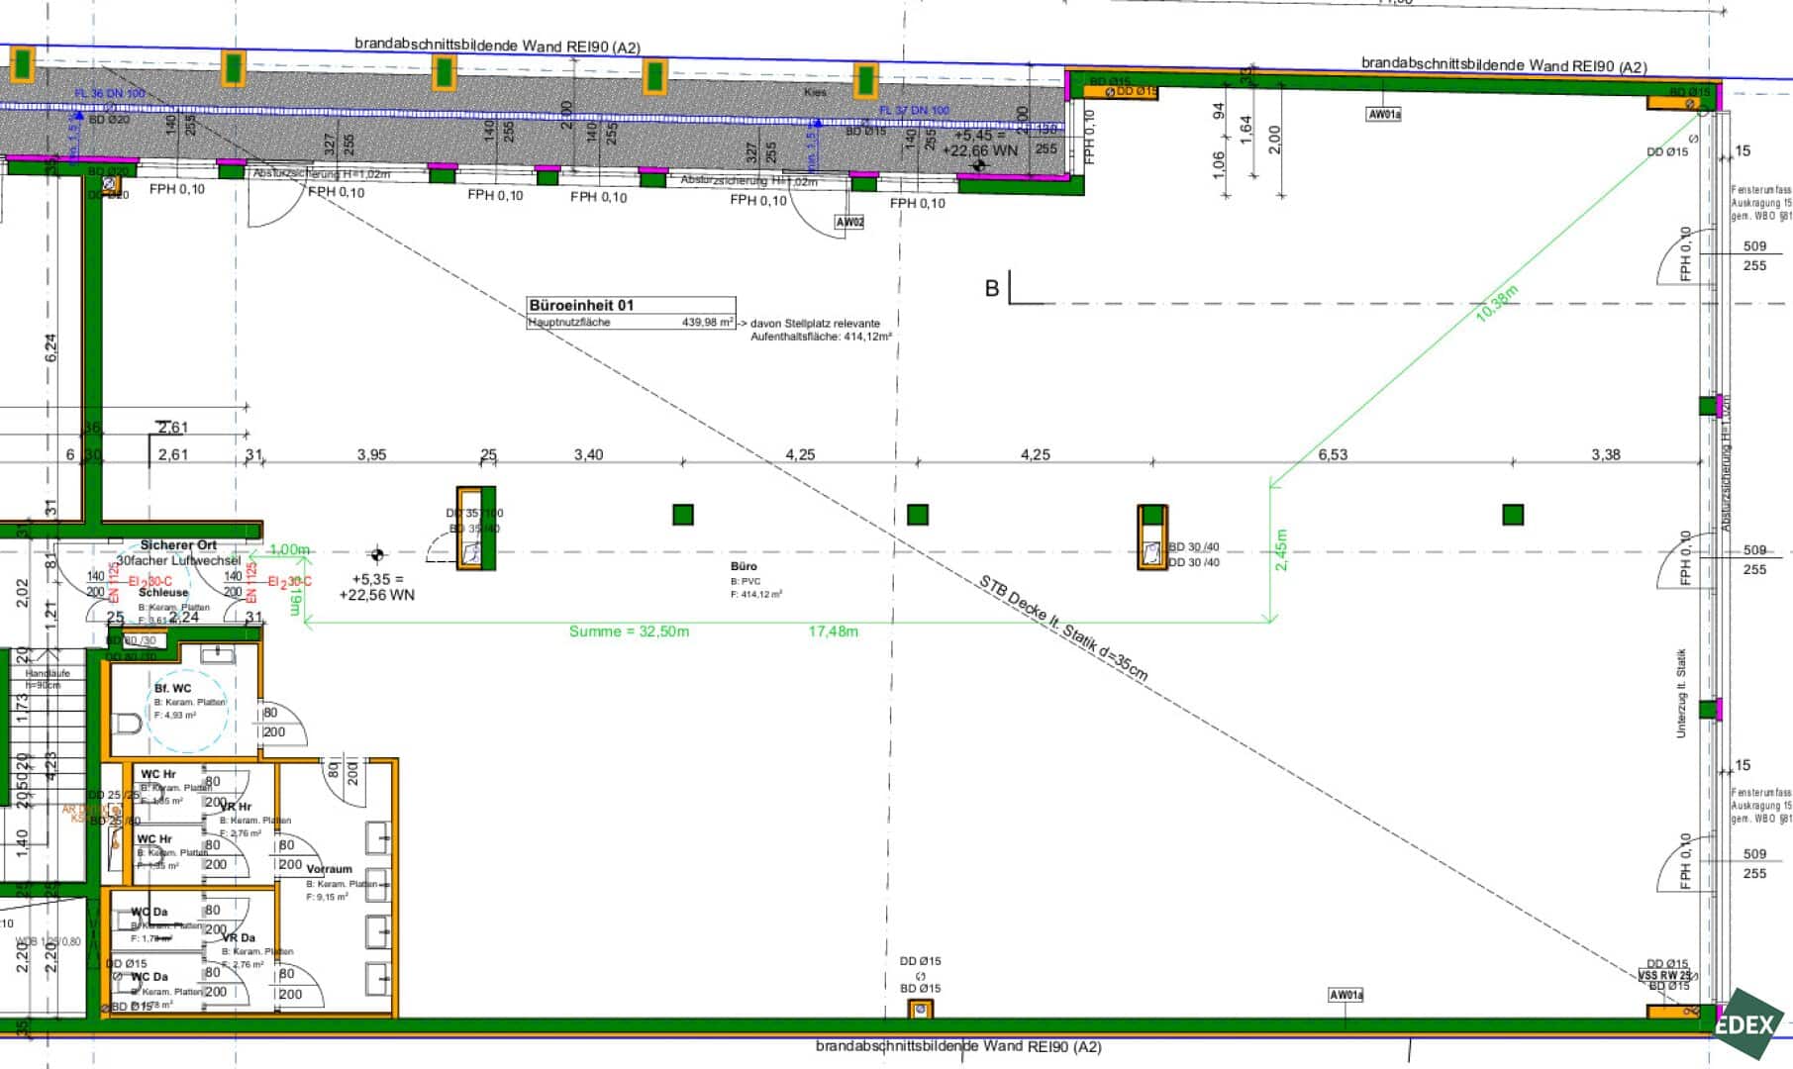Select the level marker symbol near +5,45

coord(979,166)
